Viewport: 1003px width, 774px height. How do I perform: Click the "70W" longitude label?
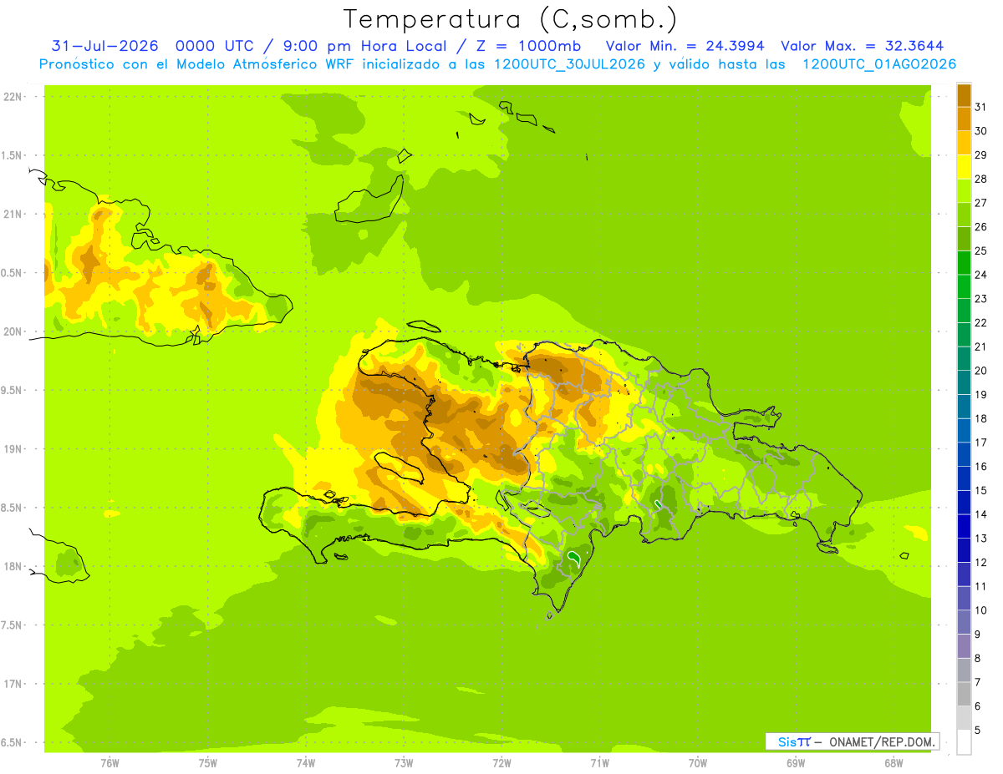click(698, 763)
